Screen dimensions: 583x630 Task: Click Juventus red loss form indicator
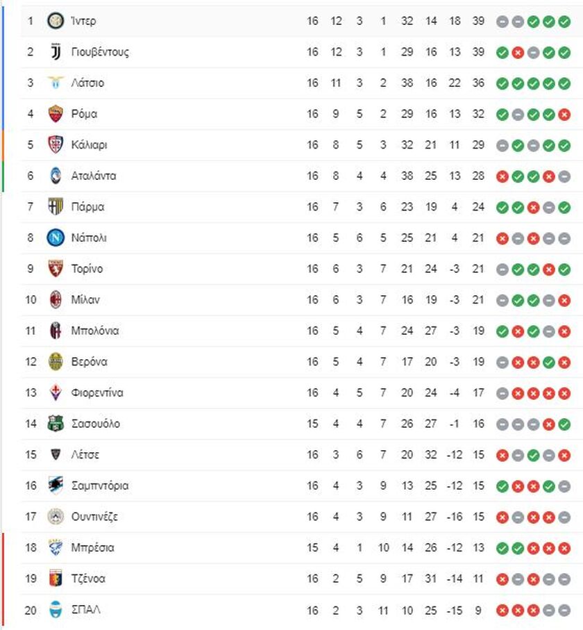click(x=518, y=53)
